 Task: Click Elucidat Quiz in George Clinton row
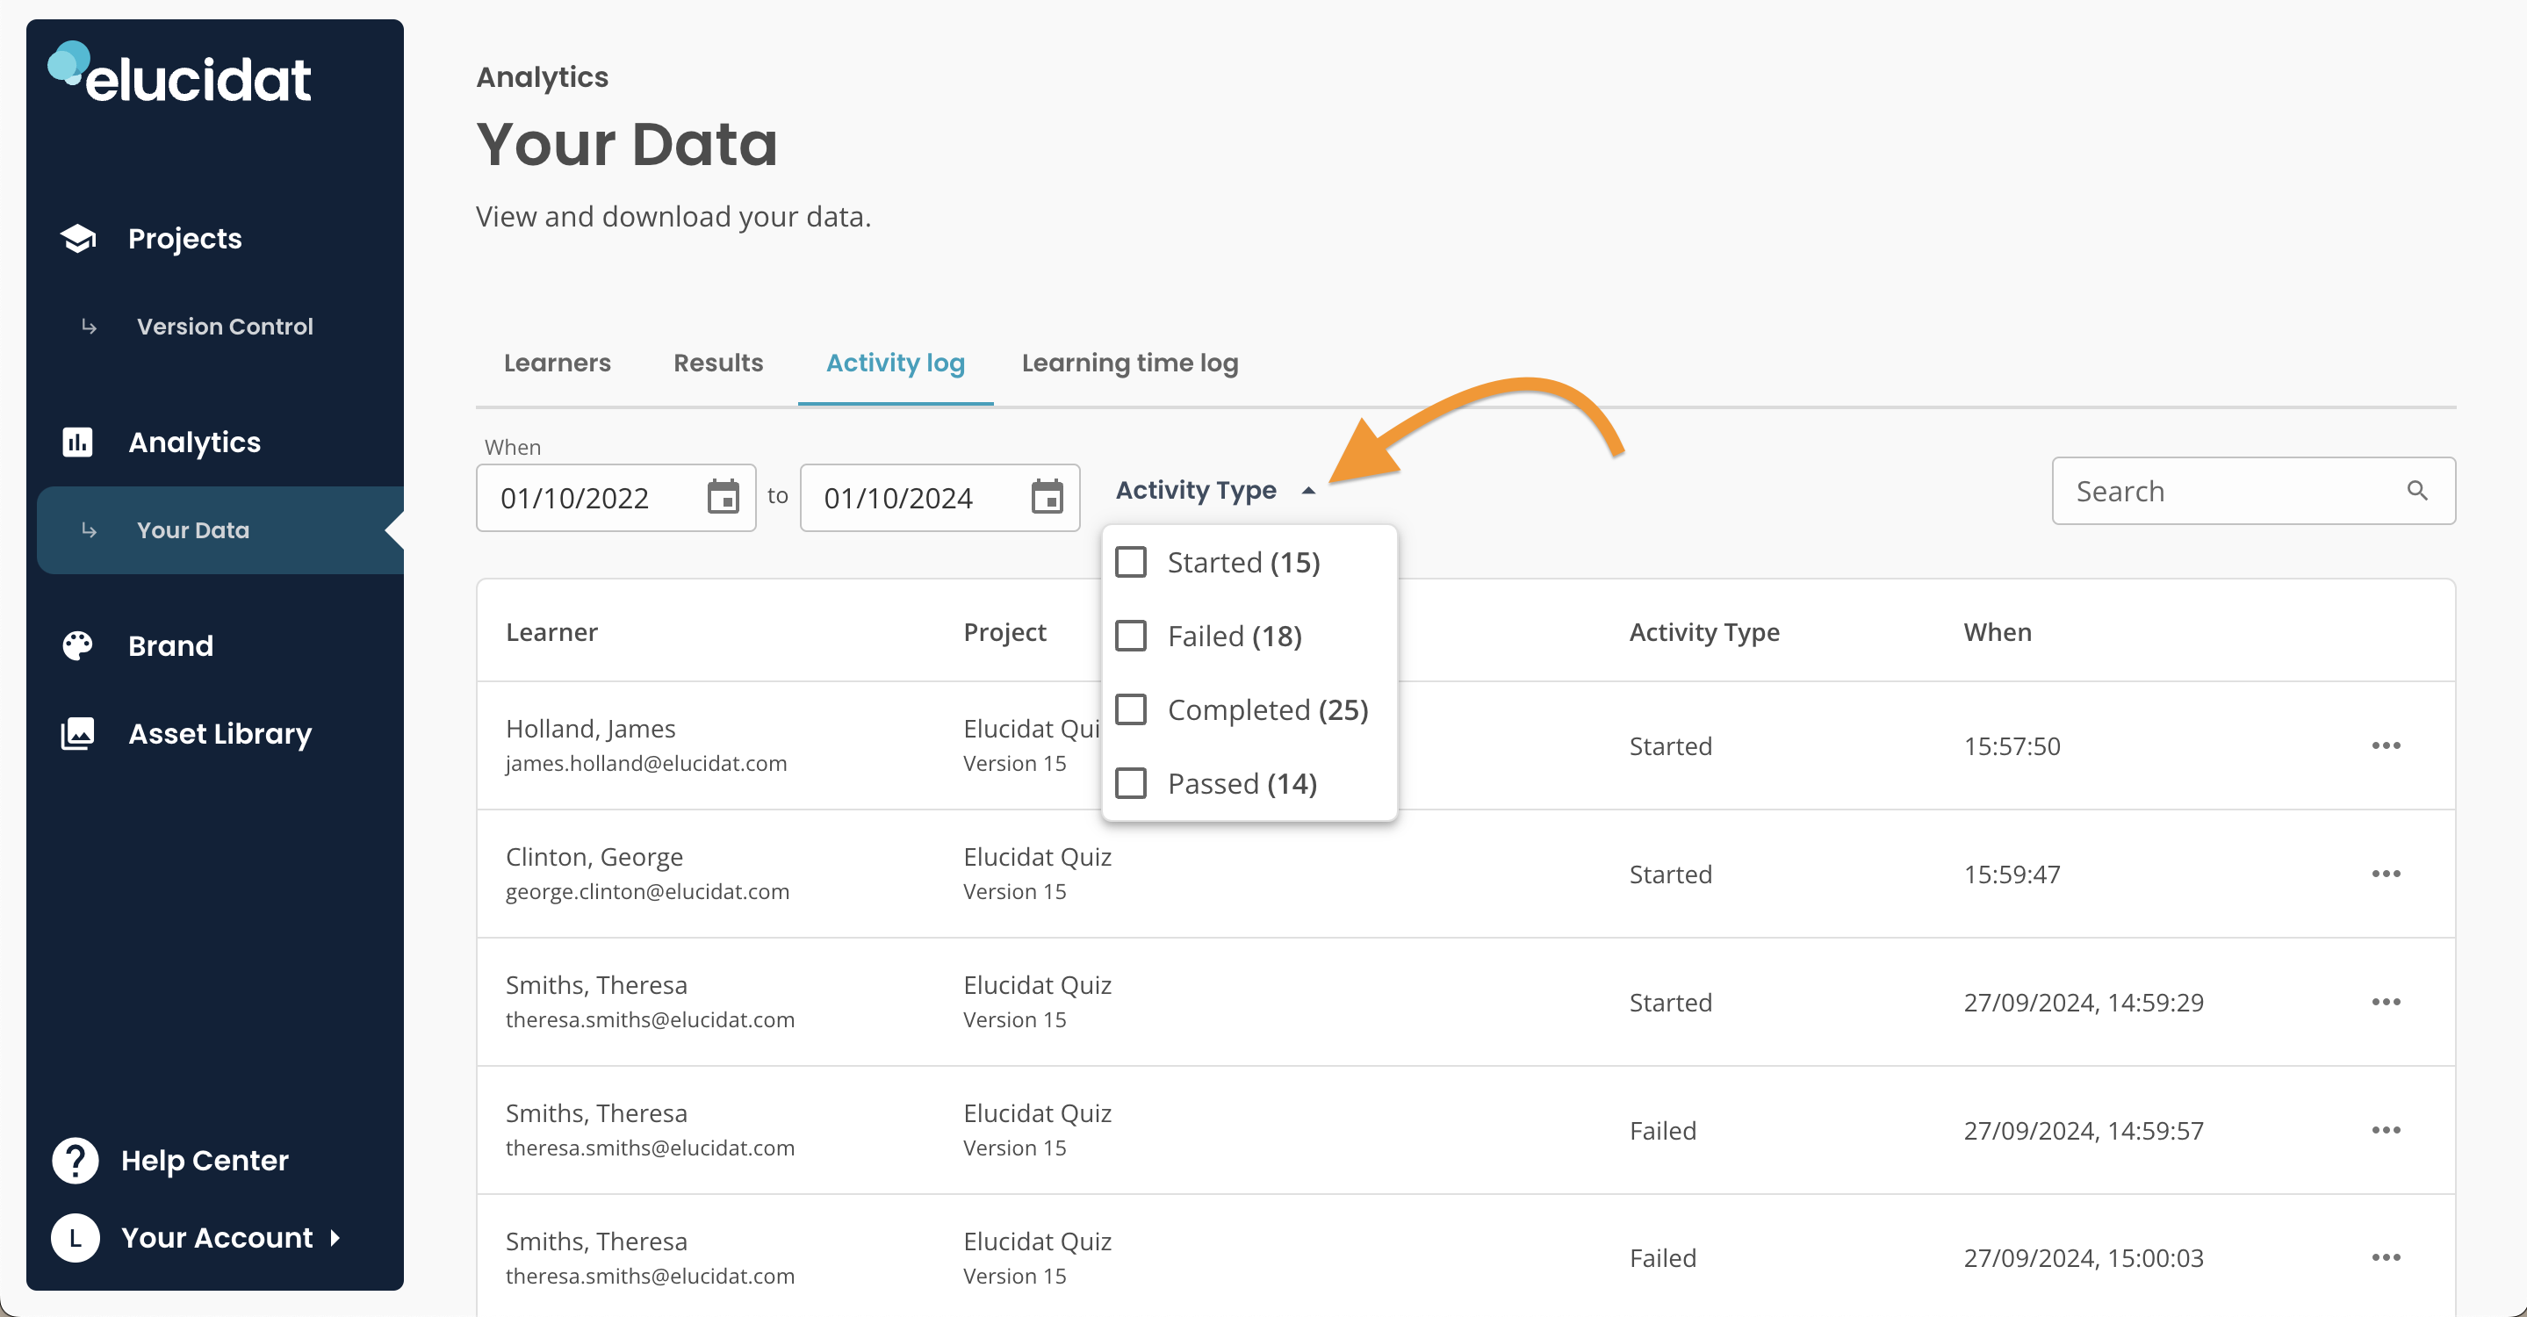[x=1037, y=856]
